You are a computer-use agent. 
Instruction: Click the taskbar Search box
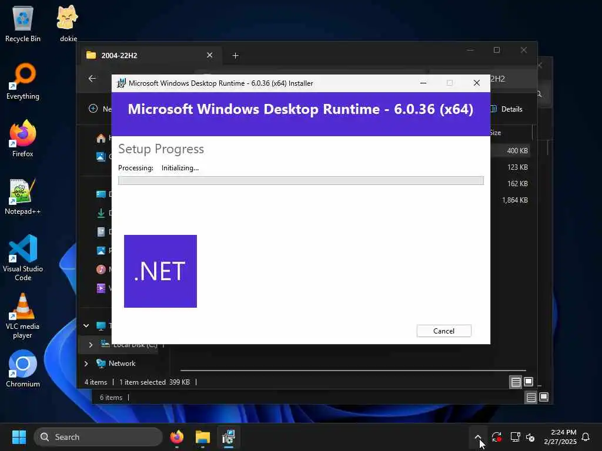[x=98, y=437]
